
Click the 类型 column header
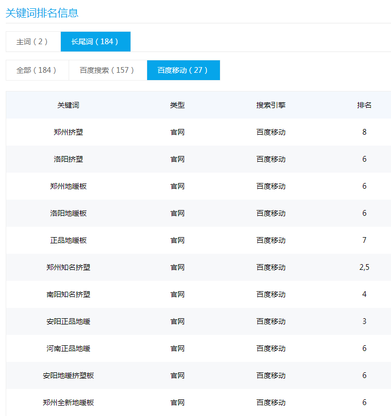(x=177, y=106)
